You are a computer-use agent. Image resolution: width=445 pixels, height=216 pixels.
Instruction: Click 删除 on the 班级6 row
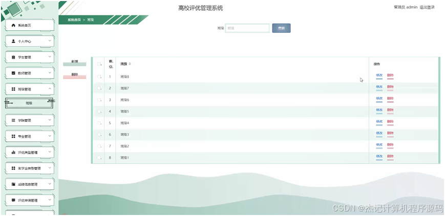[390, 99]
